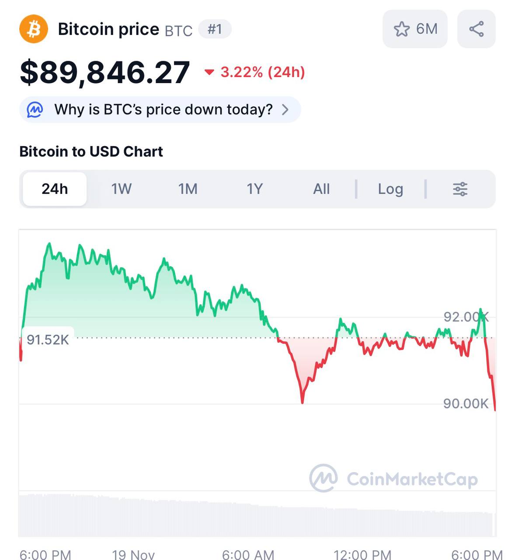Image resolution: width=515 pixels, height=560 pixels.
Task: Select the 24h chart range tab
Action: 55,189
